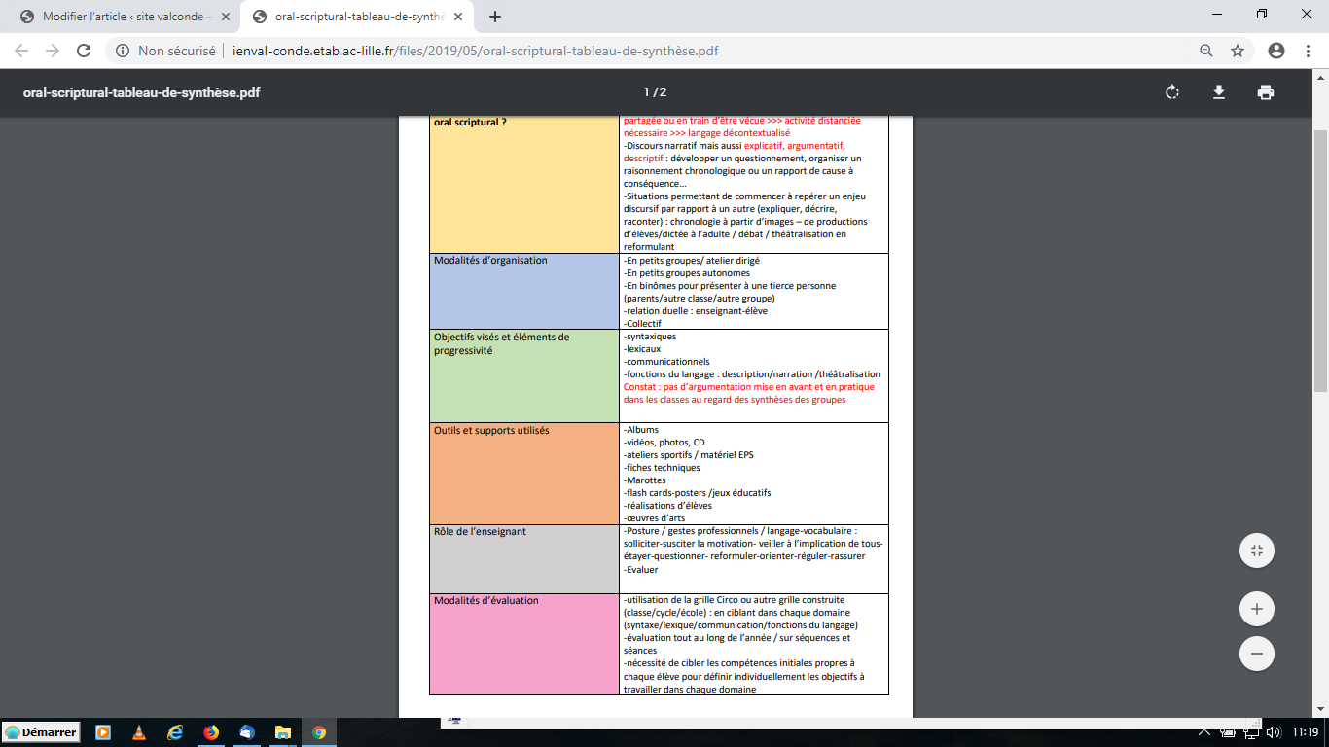Click the '-Albums' line
This screenshot has height=747, width=1329.
click(641, 430)
